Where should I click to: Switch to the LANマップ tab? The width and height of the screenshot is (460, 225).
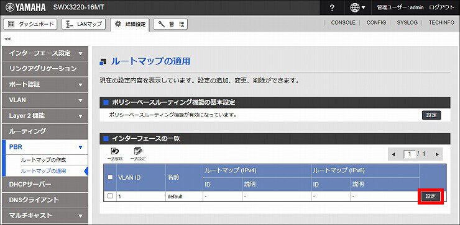coord(84,24)
